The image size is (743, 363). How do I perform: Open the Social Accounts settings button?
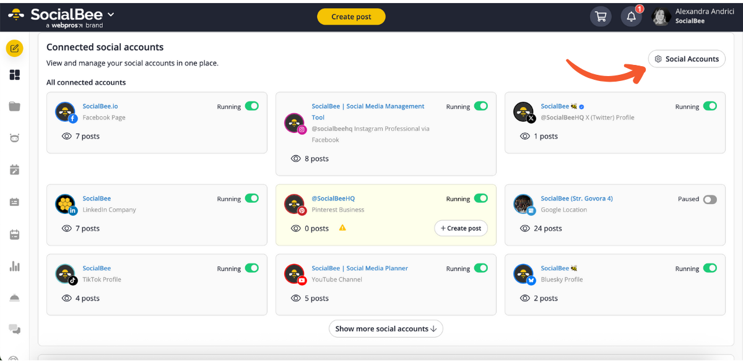coord(687,59)
